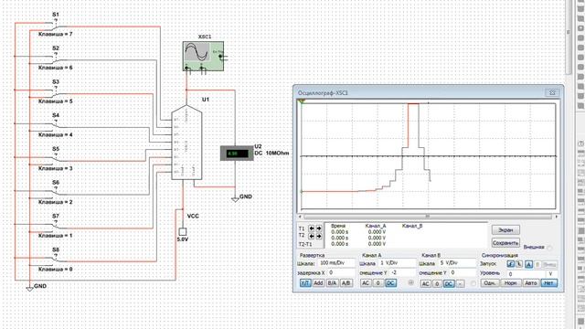This screenshot has height=329, width=585.
Task: Select Норм trigger mode
Action: [x=510, y=283]
